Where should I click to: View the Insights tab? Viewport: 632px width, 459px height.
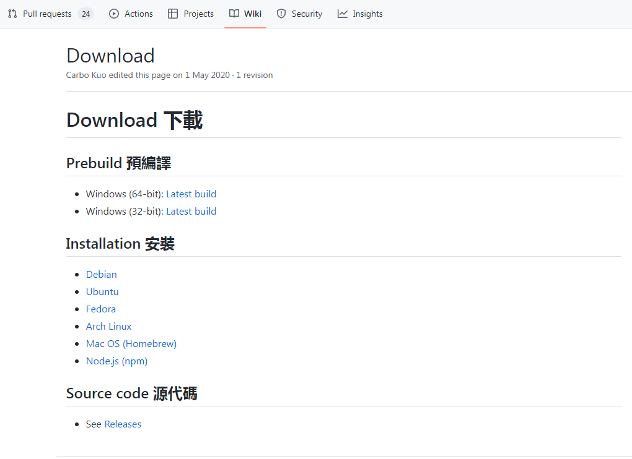pyautogui.click(x=361, y=14)
